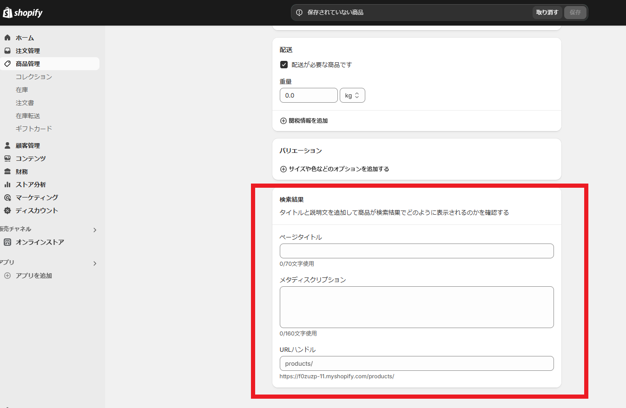Open コンテンツ icon in sidebar
Viewport: 626px width, 408px height.
7,158
